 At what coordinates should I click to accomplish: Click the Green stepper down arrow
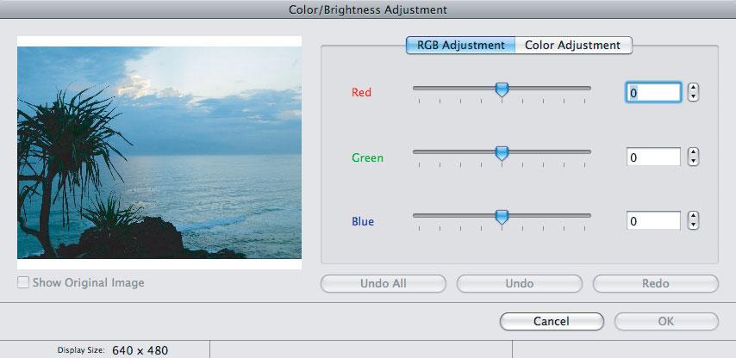pyautogui.click(x=693, y=161)
